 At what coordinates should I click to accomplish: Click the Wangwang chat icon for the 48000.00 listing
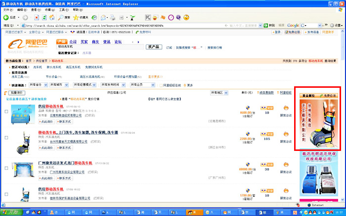pyautogui.click(x=286, y=165)
